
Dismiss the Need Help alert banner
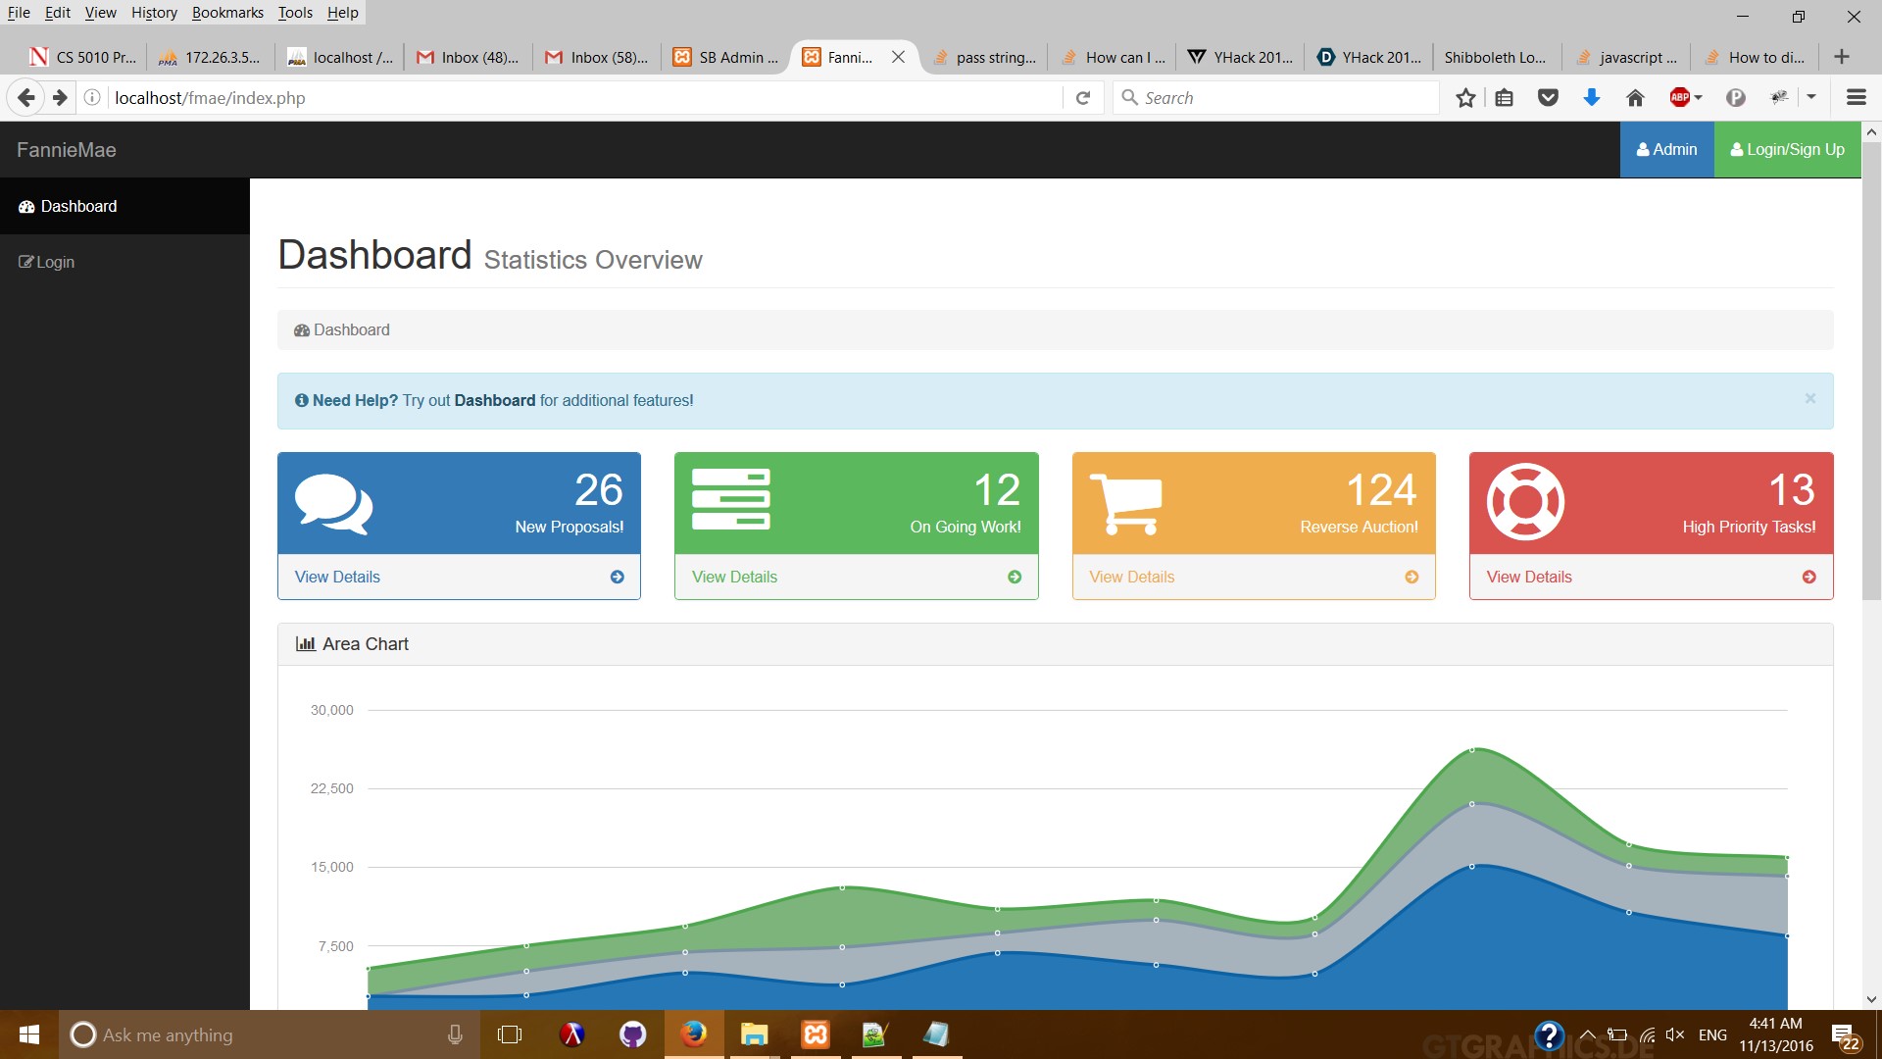[x=1809, y=398]
